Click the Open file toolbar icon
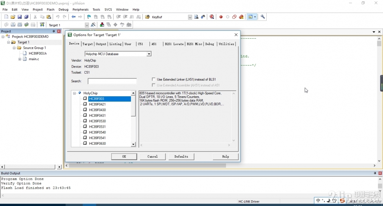Image resolution: width=383 pixels, height=206 pixels. 13,17
